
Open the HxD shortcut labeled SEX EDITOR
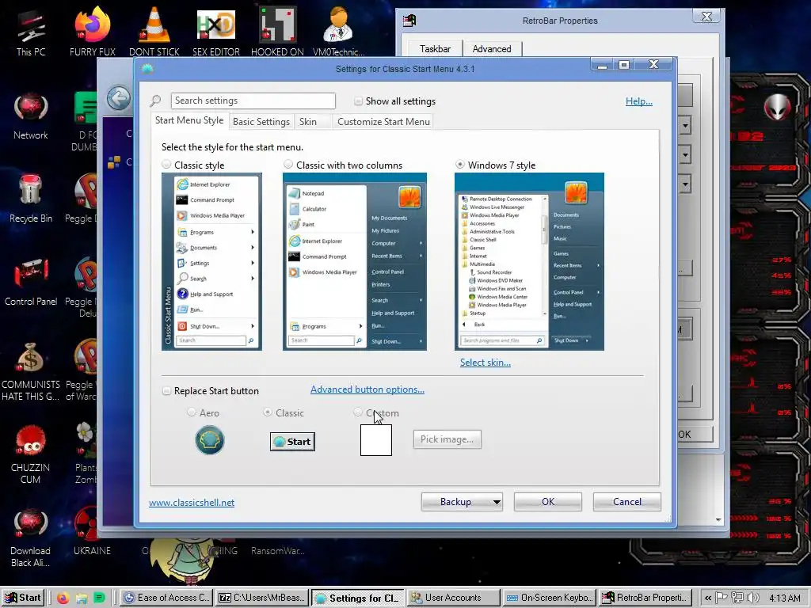click(x=216, y=32)
